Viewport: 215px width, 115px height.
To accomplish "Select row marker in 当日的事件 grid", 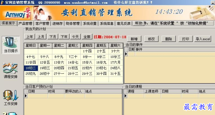I will [x=126, y=54].
